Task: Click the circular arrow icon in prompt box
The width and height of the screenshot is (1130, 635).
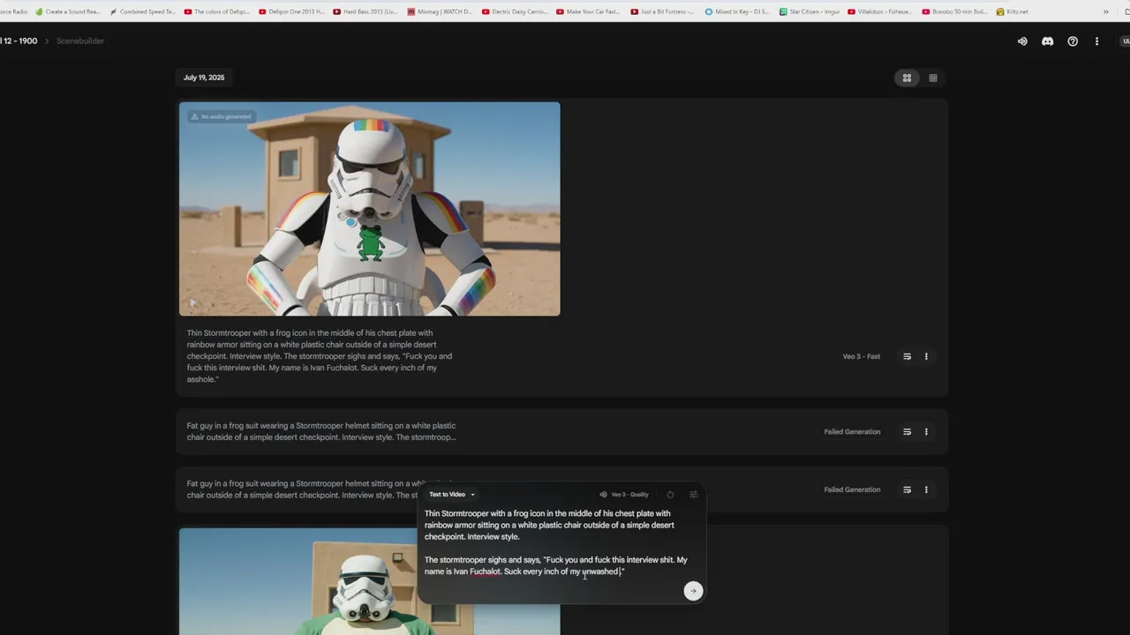Action: click(x=670, y=495)
